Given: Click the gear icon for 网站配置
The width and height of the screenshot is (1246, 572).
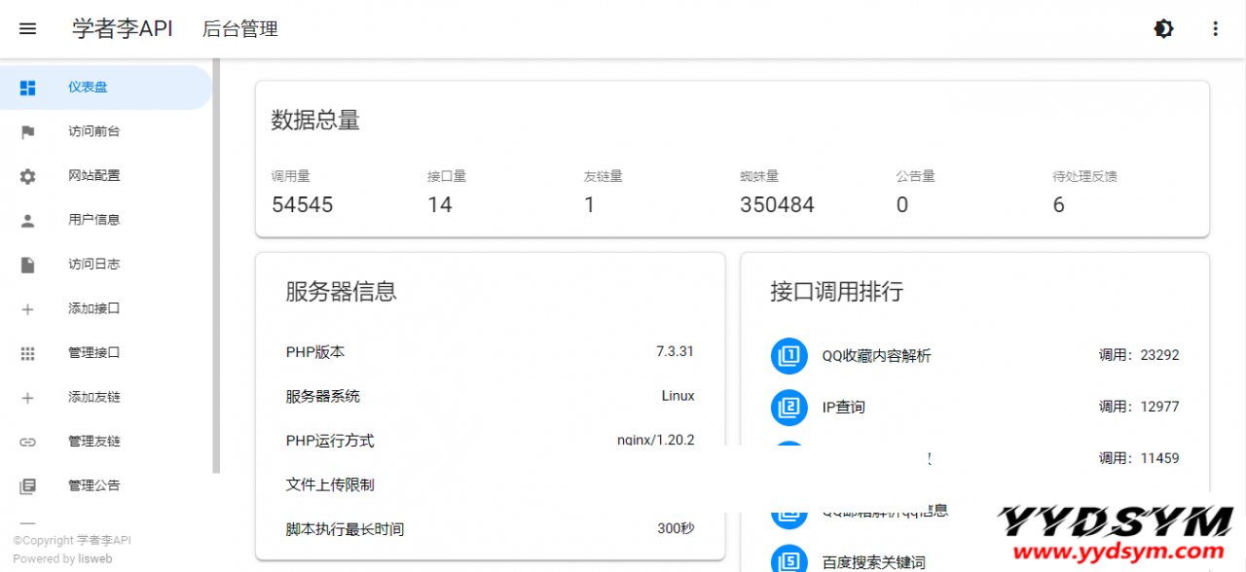Looking at the screenshot, I should point(27,176).
